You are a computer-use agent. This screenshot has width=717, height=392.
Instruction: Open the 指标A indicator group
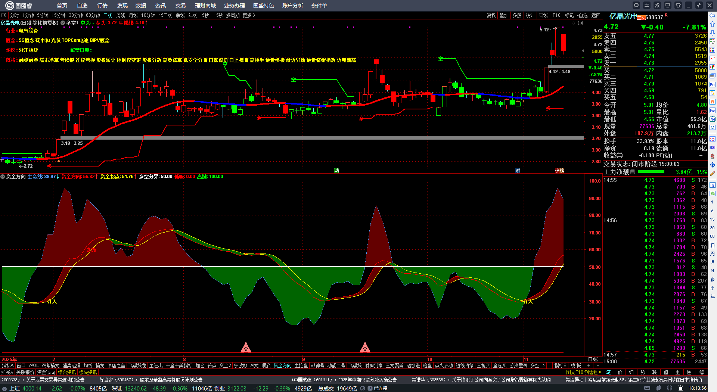click(8, 365)
